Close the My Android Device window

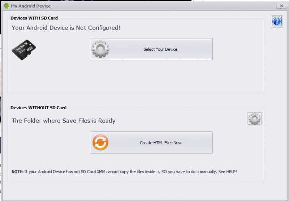[281, 6]
